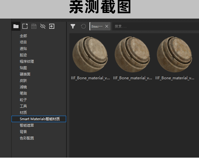This screenshot has width=199, height=164.
Task: Remove the Smart Materials filter tag
Action: click(x=107, y=26)
